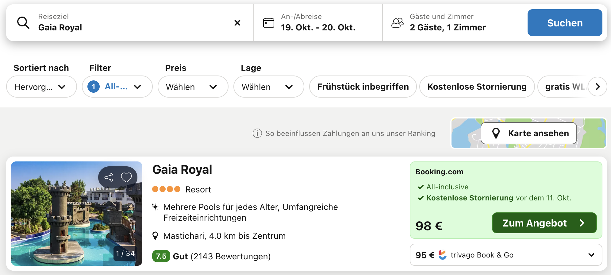Toggle the Kostenlose Stornierung filter
Viewport: 611px width, 275px height.
click(x=477, y=87)
